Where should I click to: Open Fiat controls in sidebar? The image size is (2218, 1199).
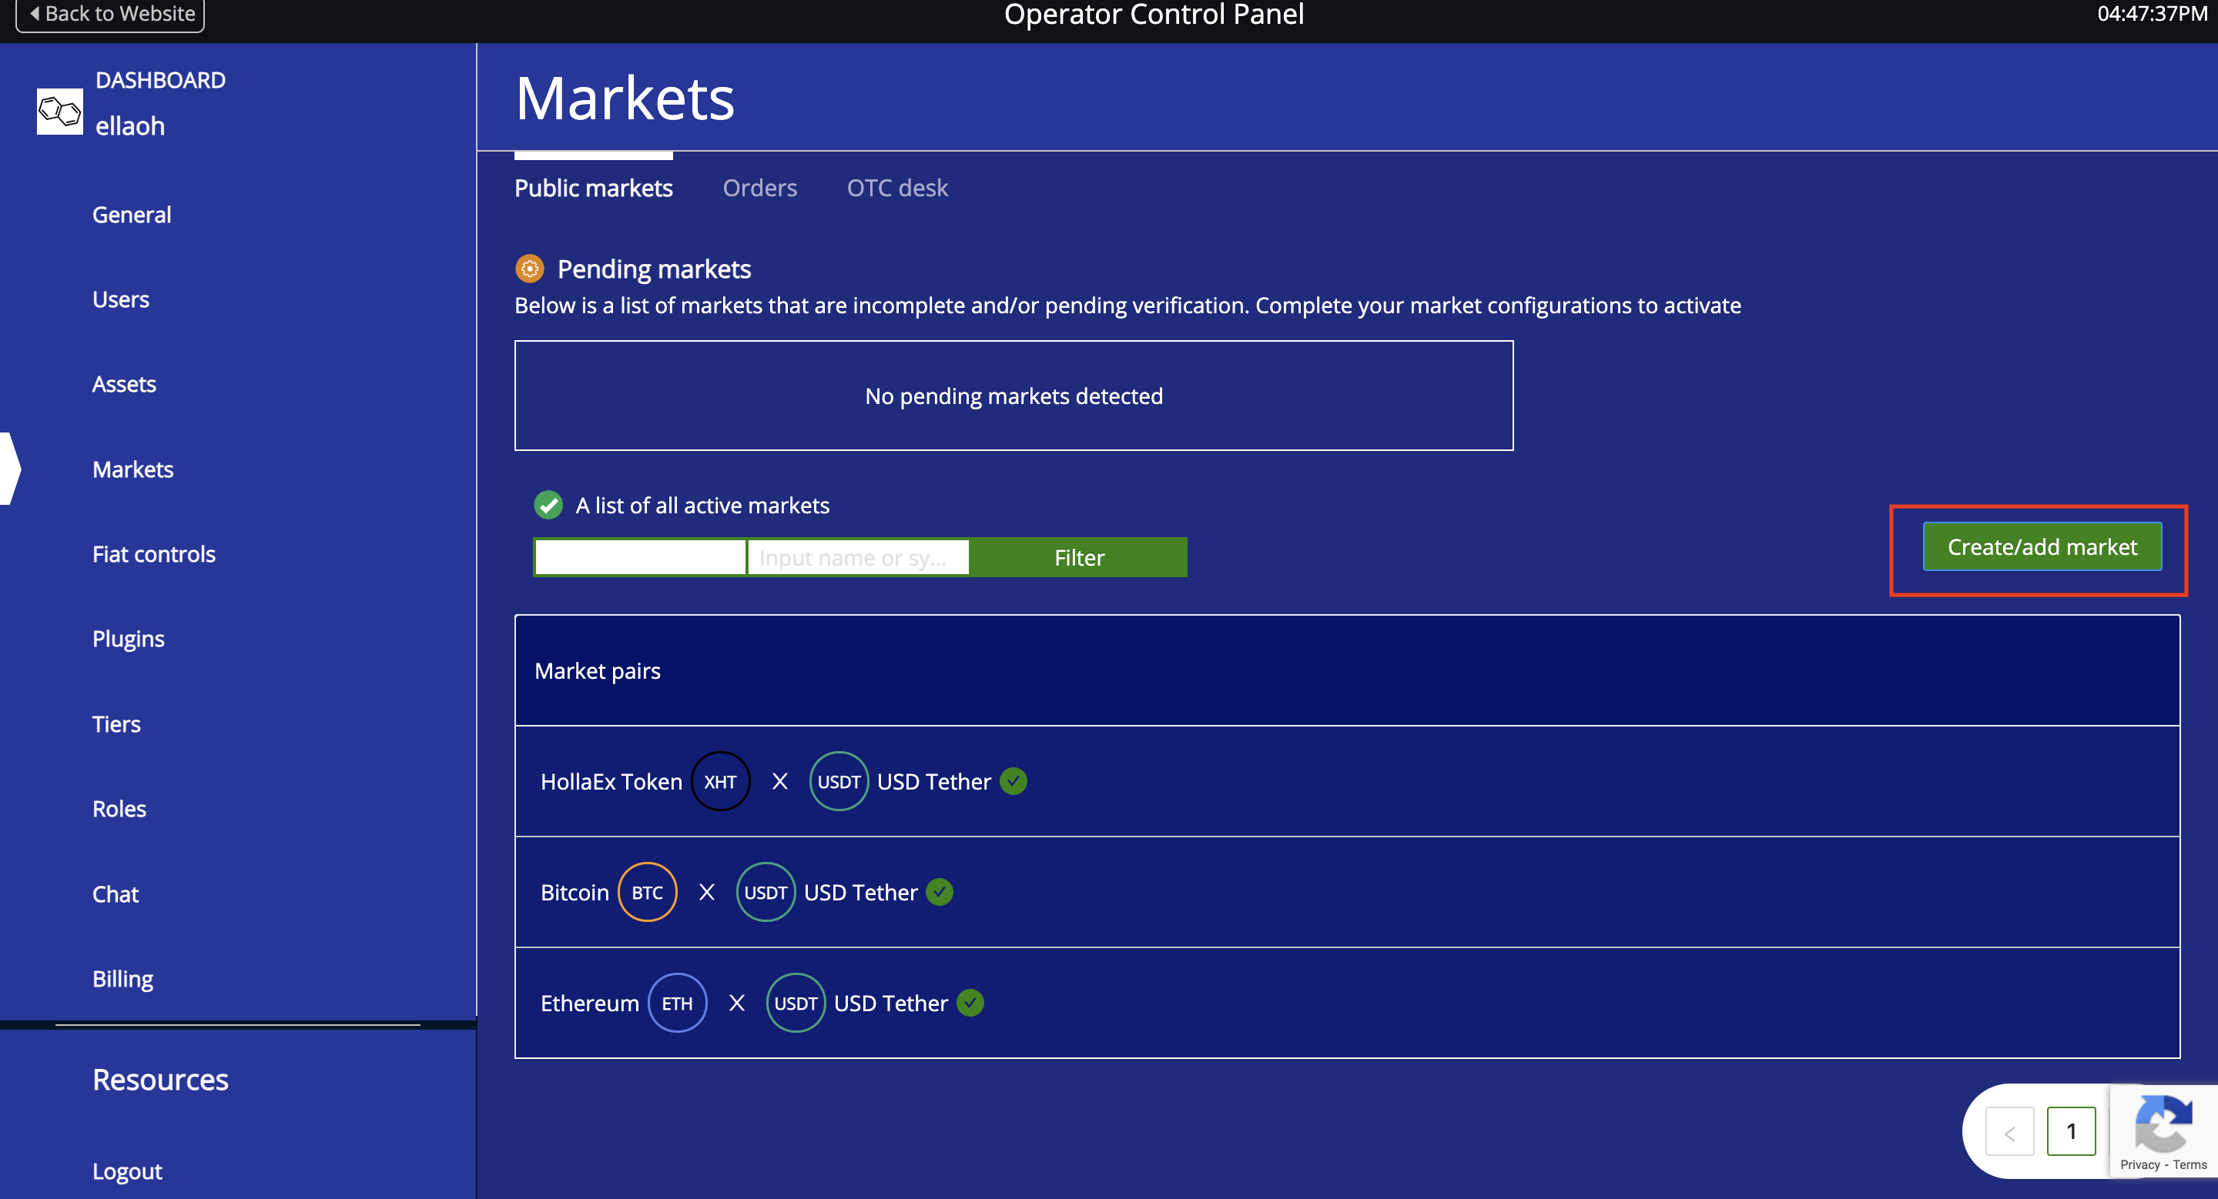pos(153,554)
